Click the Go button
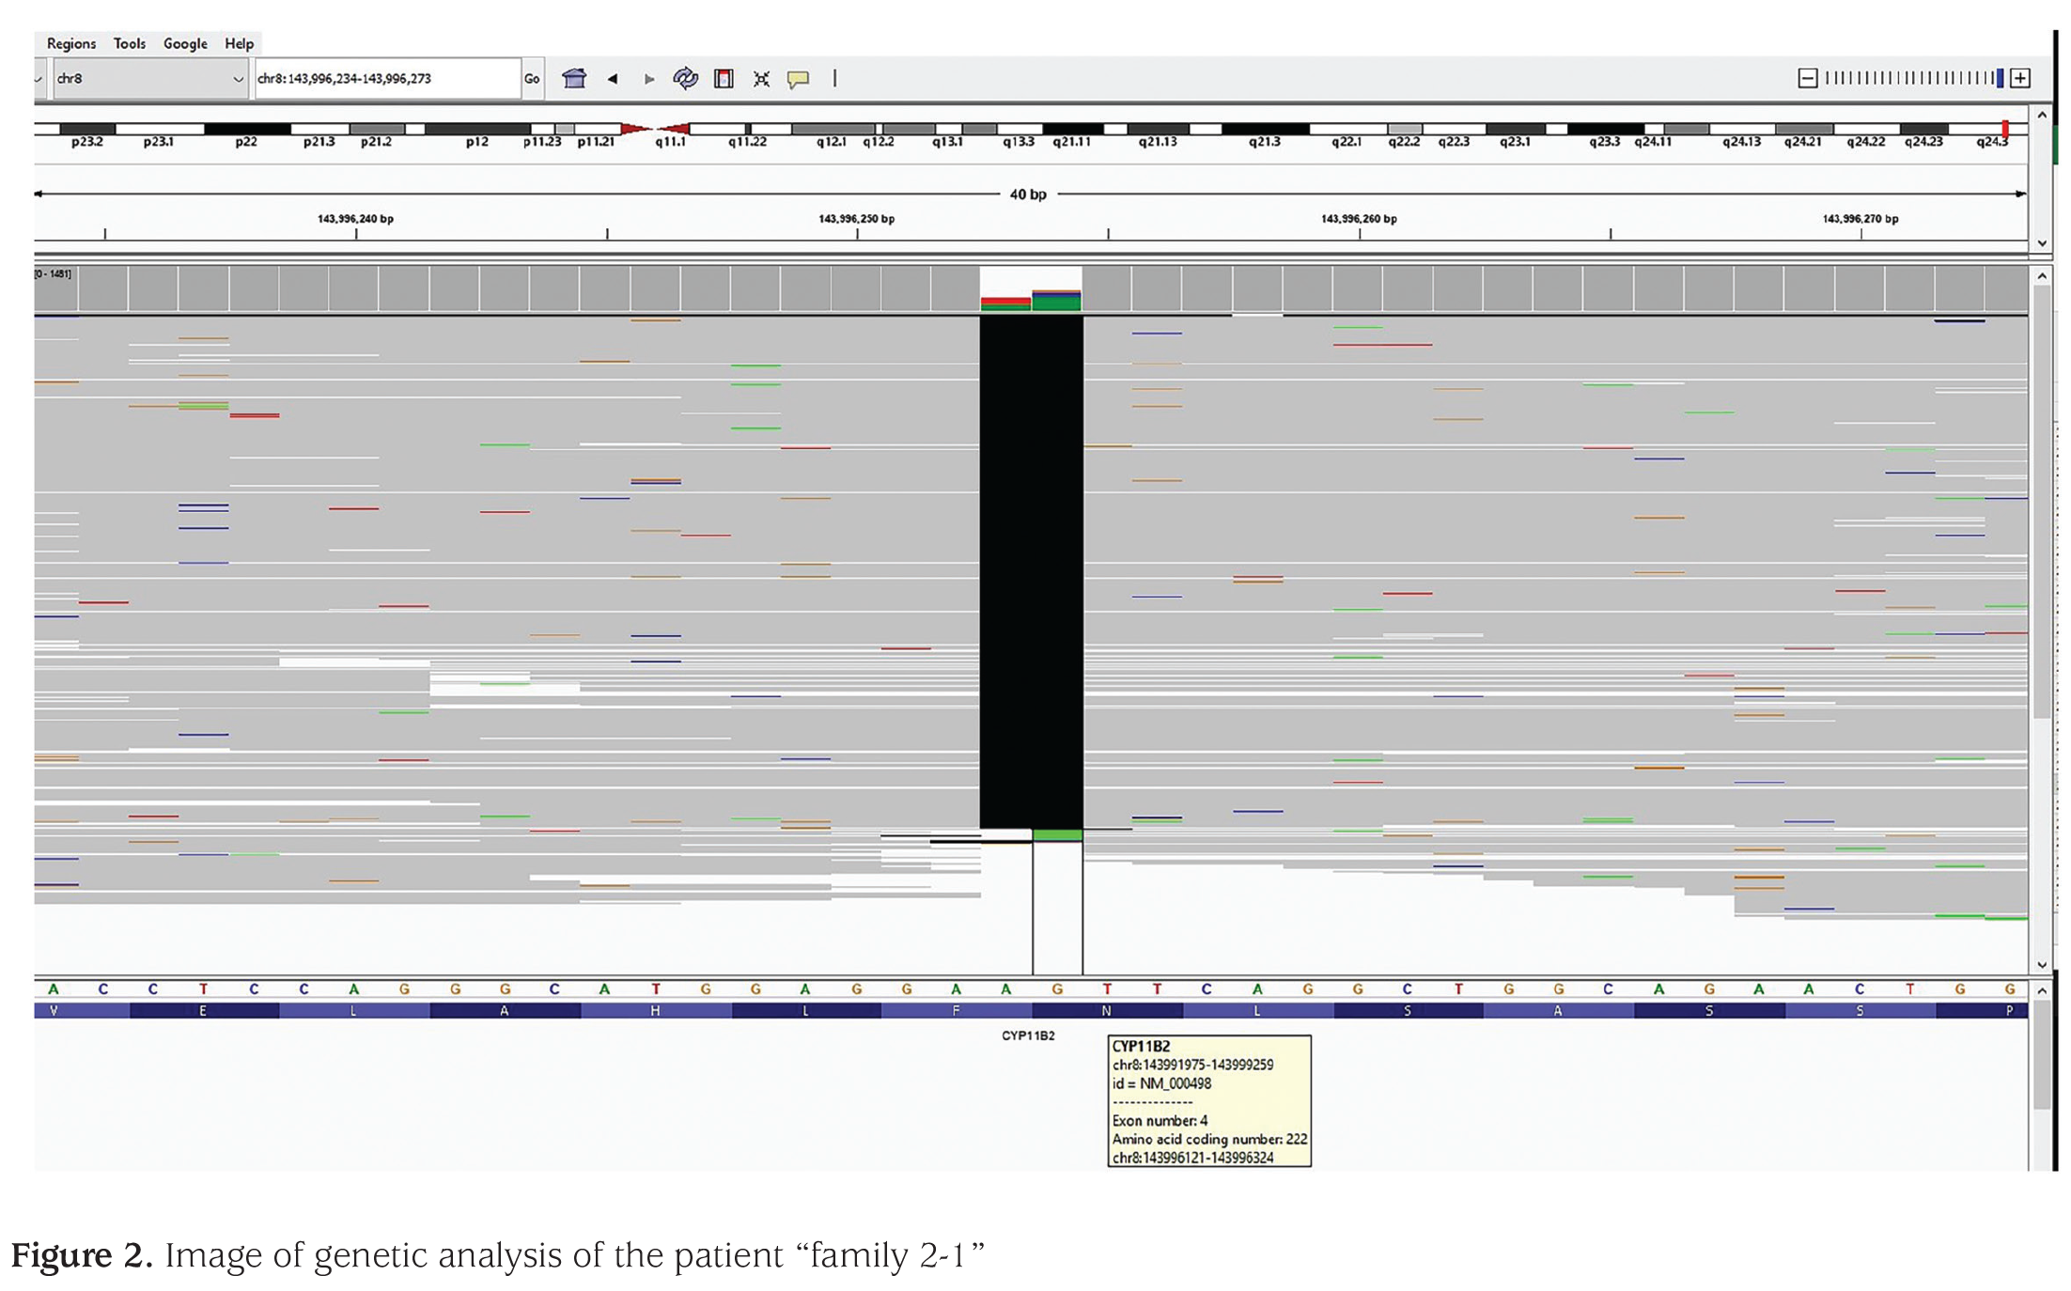Screen dimensions: 2071x1291 532,79
